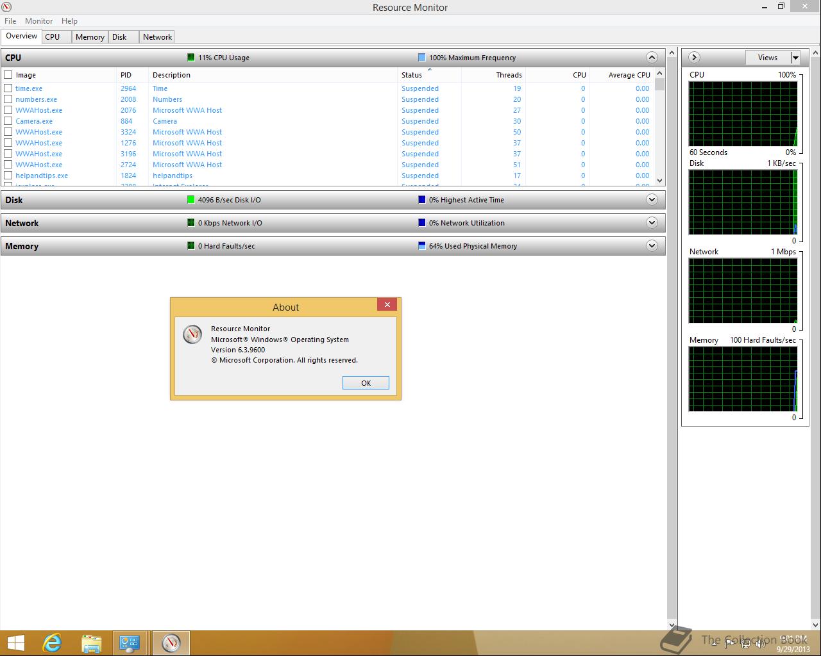Viewport: 821px width, 656px height.
Task: Click the Network activity graph
Action: [x=743, y=291]
